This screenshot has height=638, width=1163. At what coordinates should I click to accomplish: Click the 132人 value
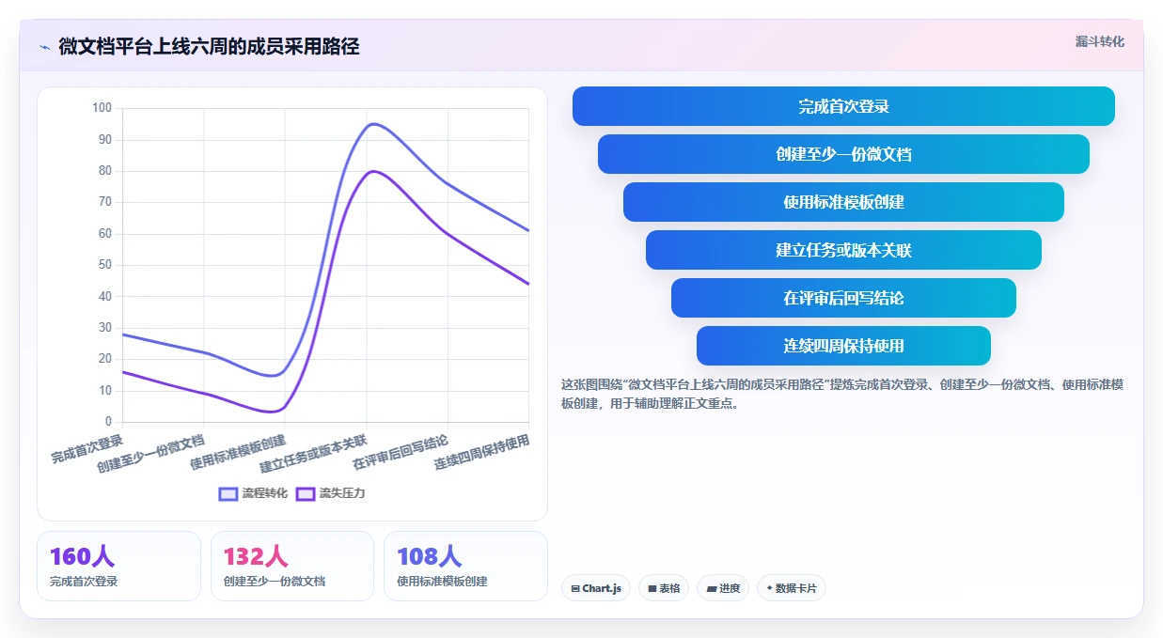tap(256, 556)
